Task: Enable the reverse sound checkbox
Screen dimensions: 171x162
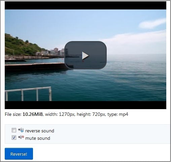Action: coord(14,130)
